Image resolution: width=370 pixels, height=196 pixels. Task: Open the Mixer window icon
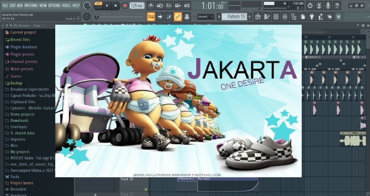coord(285,17)
